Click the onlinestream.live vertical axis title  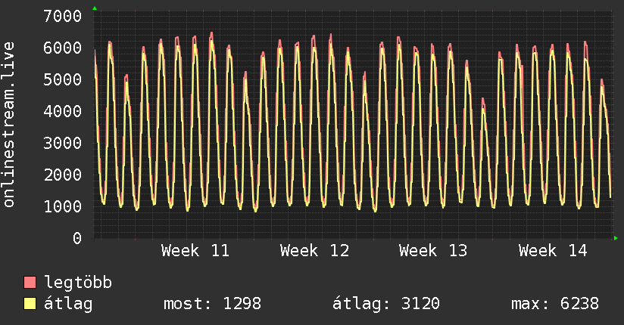tap(10, 125)
